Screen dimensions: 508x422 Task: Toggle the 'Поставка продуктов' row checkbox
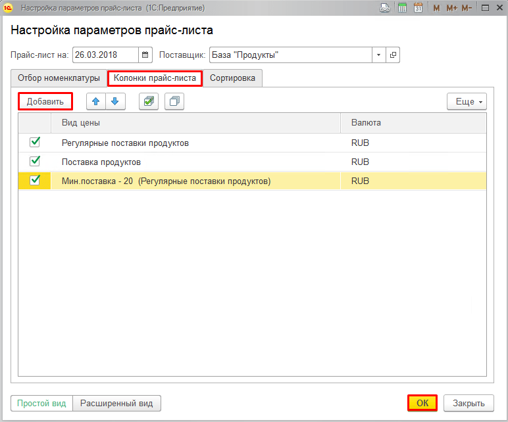coord(35,161)
